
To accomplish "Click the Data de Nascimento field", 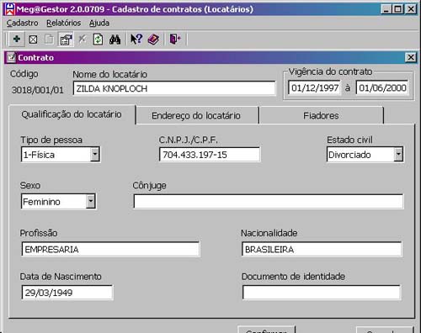I will (67, 293).
